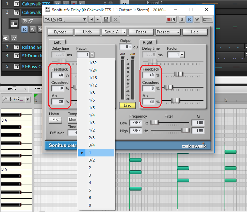Click the asterisk button on track 2
This screenshot has height=212, width=247.
pyautogui.click(x=40, y=29)
